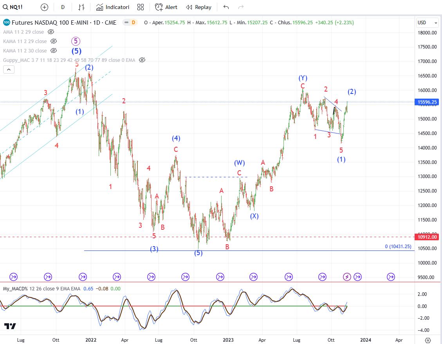Viewport: 442px width, 344px height.
Task: Click the lightning event marker on timeline
Action: (x=347, y=277)
